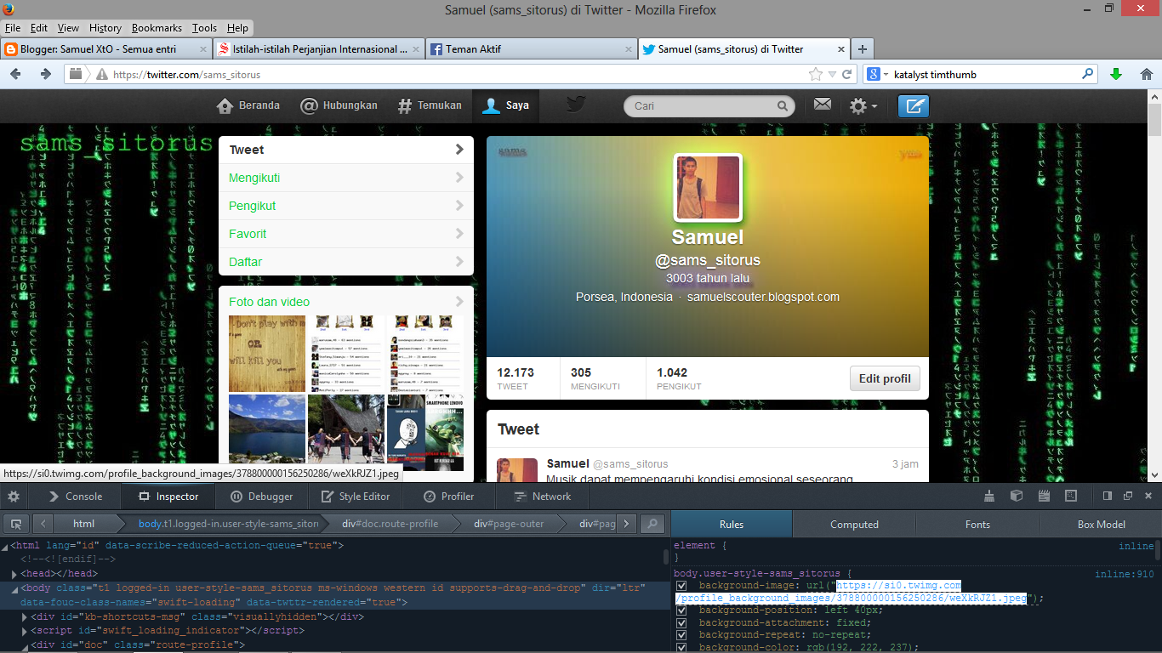Open the Console devtools tab
This screenshot has height=653, width=1162.
tap(75, 497)
